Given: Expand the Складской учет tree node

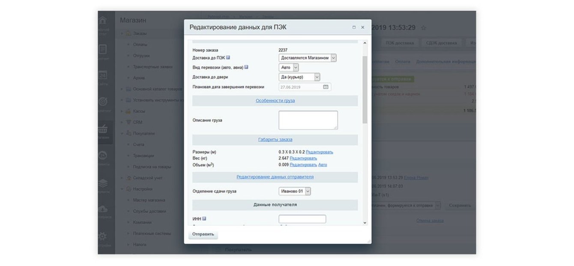Looking at the screenshot, I should coord(122,178).
